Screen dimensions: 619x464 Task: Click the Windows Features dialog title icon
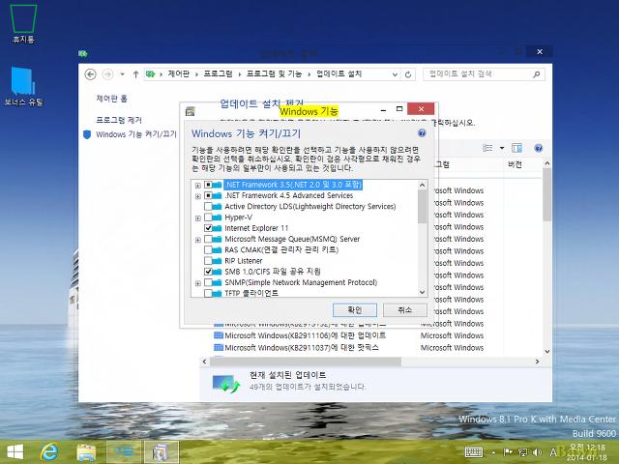(x=191, y=111)
